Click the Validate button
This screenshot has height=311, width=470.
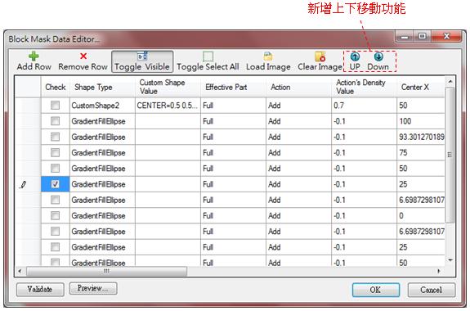click(x=40, y=290)
